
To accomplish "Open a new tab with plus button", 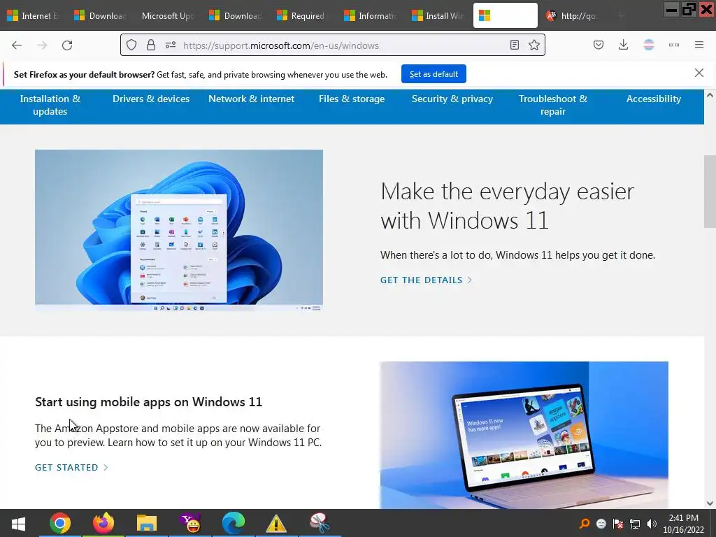I will 622,16.
